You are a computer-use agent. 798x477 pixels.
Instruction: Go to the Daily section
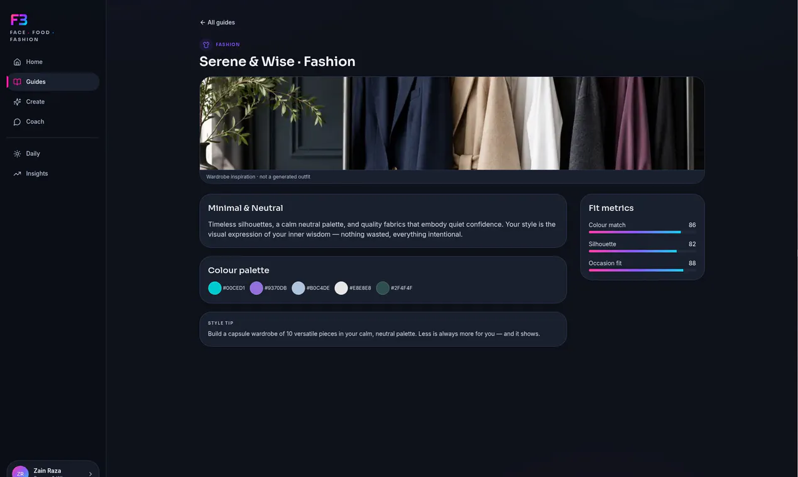click(53, 154)
